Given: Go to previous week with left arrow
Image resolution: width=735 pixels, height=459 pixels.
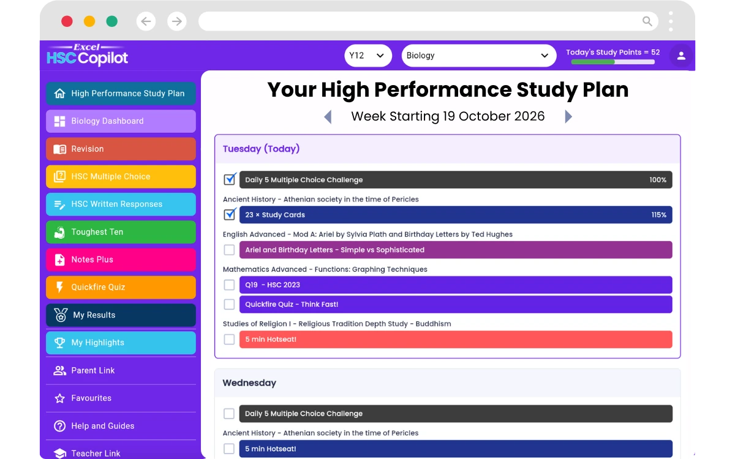Looking at the screenshot, I should tap(328, 117).
